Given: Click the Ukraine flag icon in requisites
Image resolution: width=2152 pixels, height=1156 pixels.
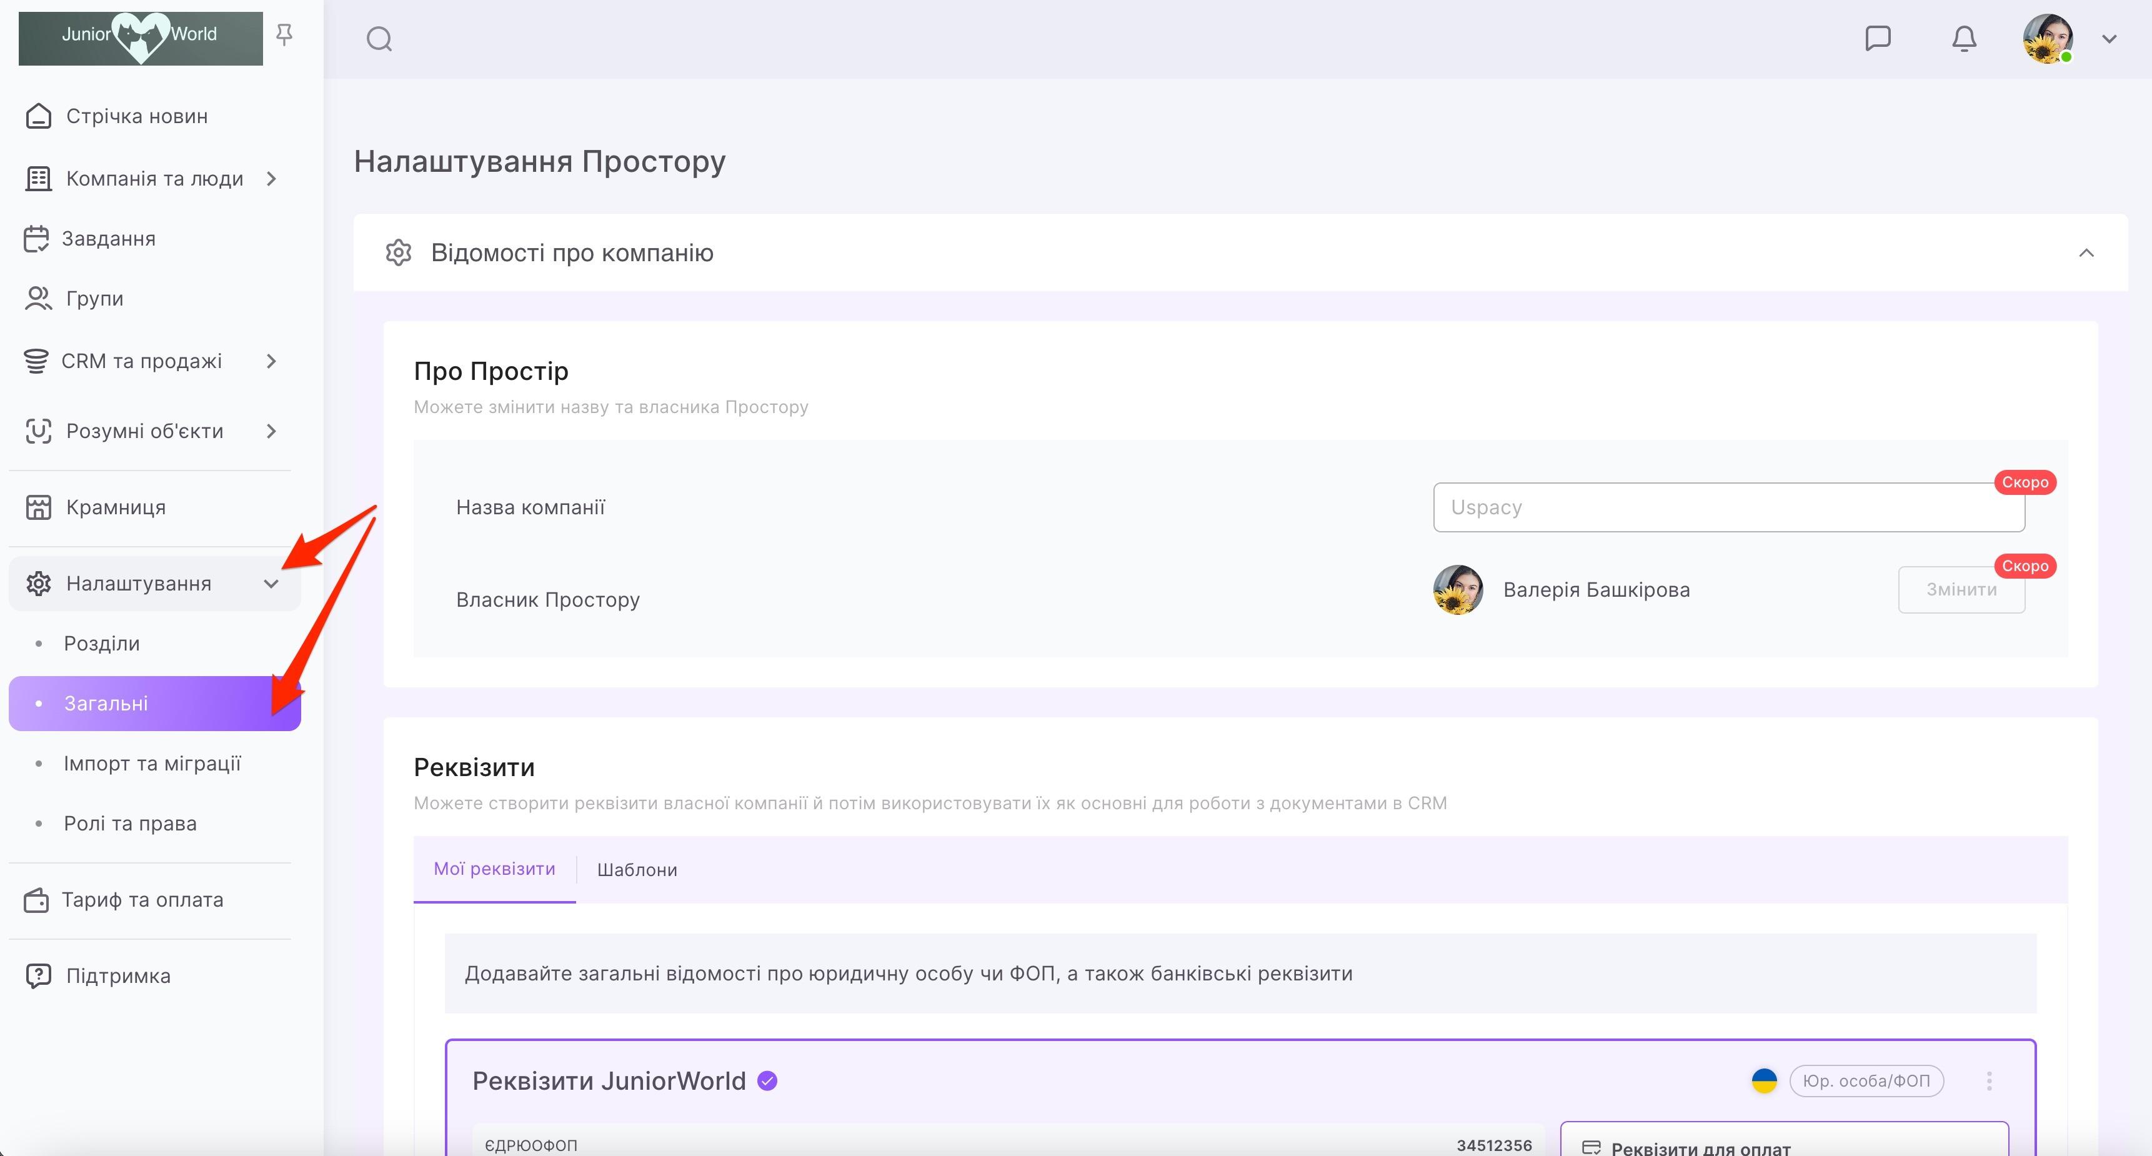Looking at the screenshot, I should pos(1763,1081).
